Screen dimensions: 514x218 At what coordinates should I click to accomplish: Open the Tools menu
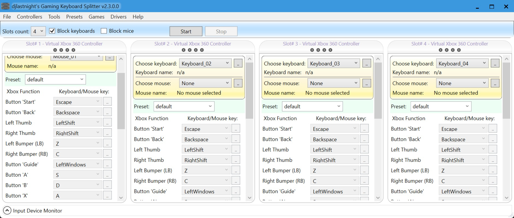point(54,17)
